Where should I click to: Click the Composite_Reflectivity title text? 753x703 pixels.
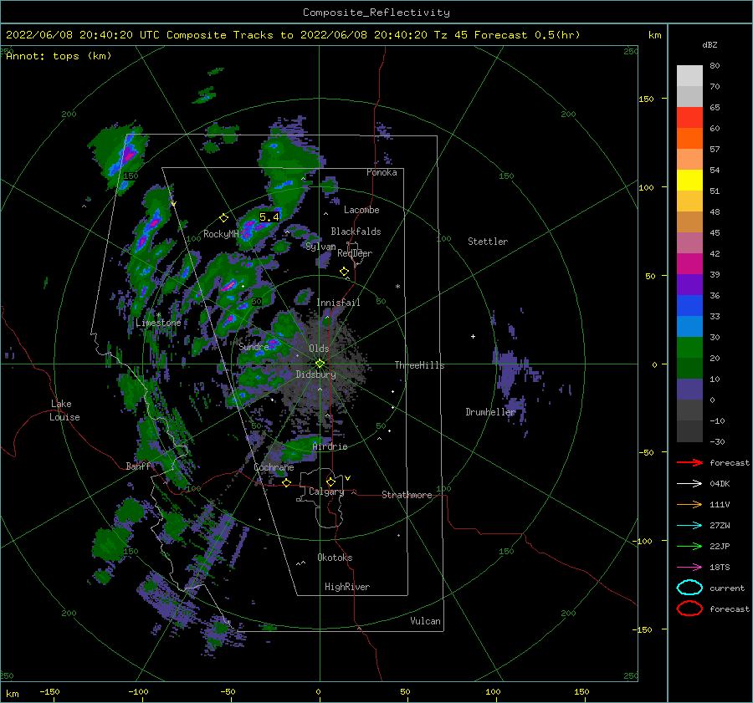pos(376,13)
